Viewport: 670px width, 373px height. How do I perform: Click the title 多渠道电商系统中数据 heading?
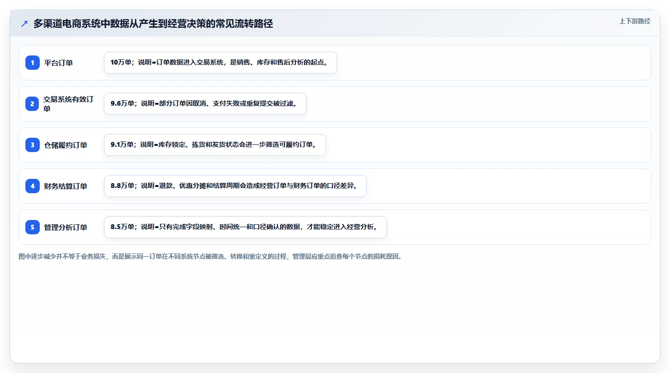coord(153,24)
